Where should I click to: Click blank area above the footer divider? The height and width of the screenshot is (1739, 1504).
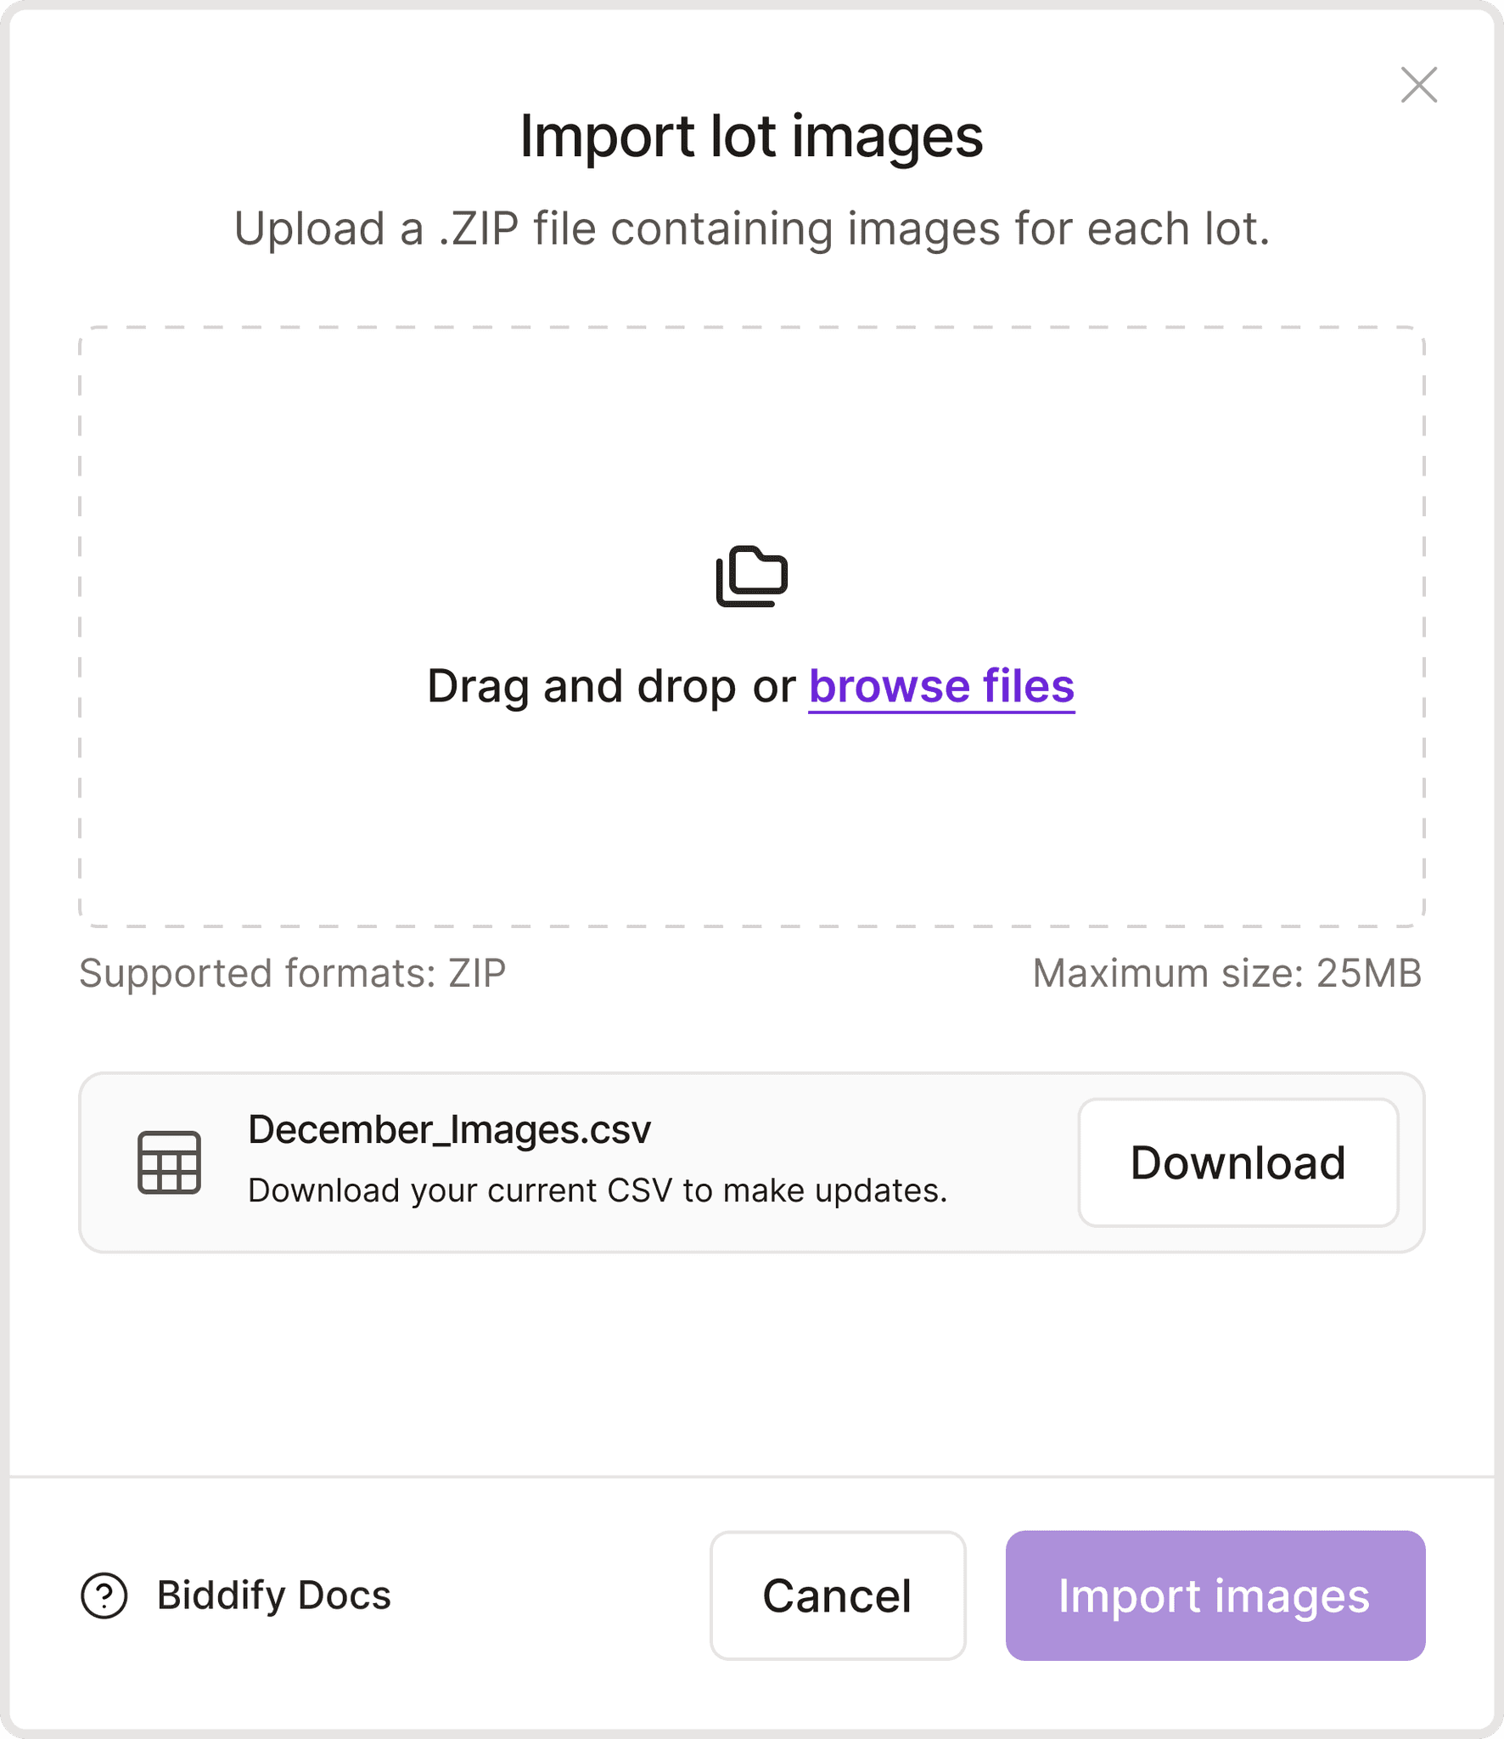(752, 1367)
